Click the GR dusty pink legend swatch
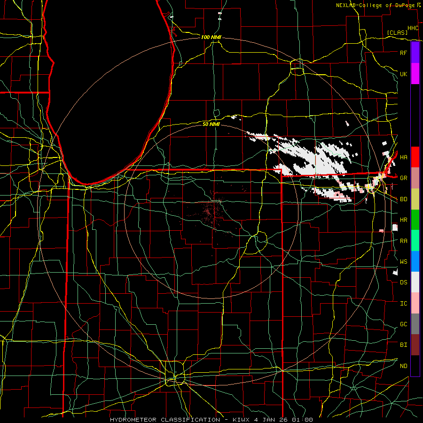Image resolution: width=423 pixels, height=423 pixels. 415,178
